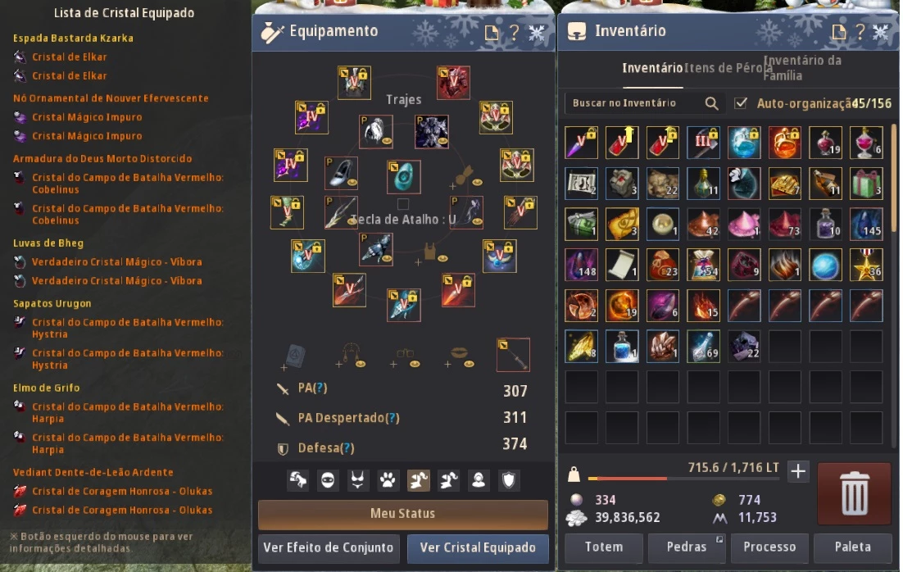903x572 pixels.
Task: Select the gold star medal item
Action: click(866, 265)
